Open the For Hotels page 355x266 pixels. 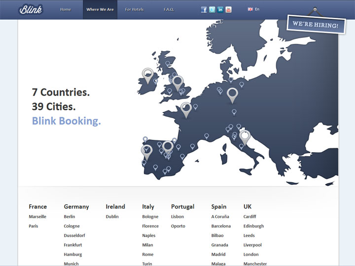(135, 9)
